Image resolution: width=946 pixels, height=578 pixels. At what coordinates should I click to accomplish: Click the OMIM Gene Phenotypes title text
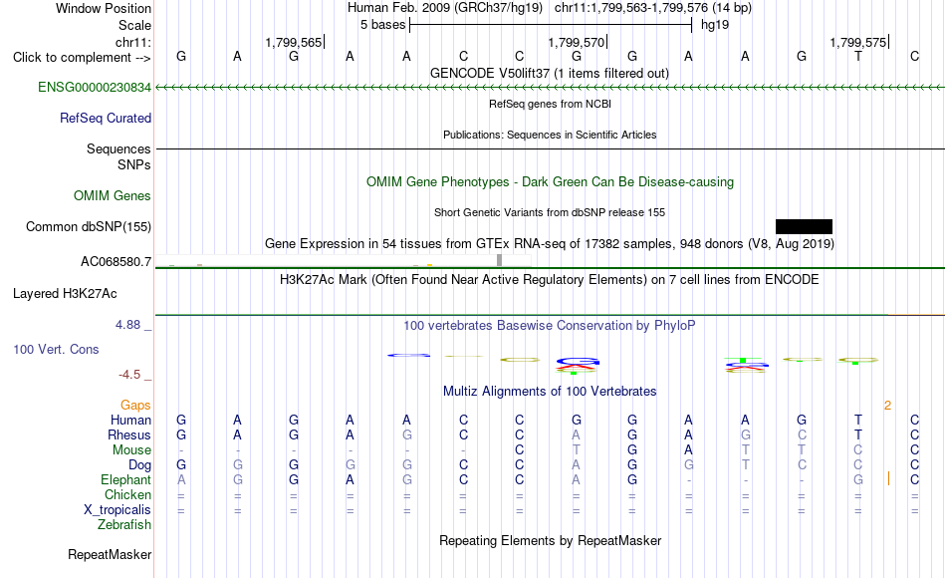pyautogui.click(x=550, y=181)
